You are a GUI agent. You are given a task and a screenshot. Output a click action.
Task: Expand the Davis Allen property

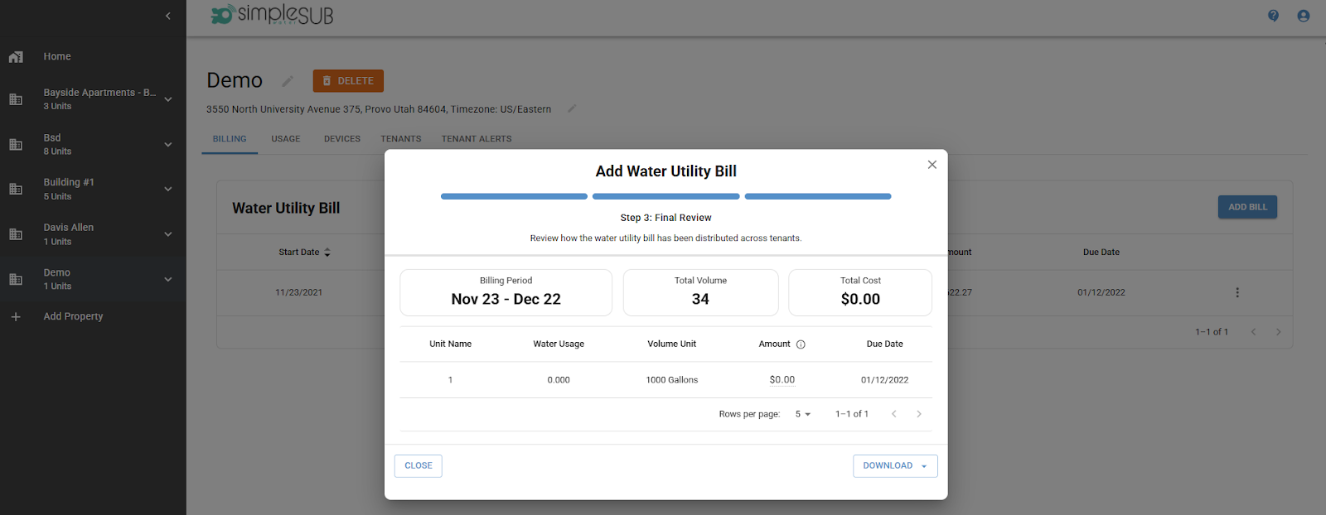pyautogui.click(x=168, y=234)
